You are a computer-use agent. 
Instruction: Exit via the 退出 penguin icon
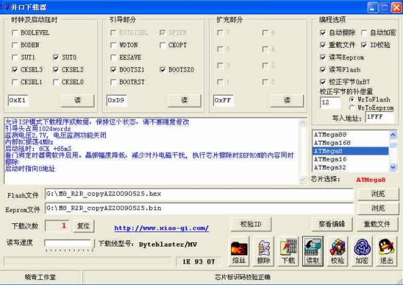(386, 250)
